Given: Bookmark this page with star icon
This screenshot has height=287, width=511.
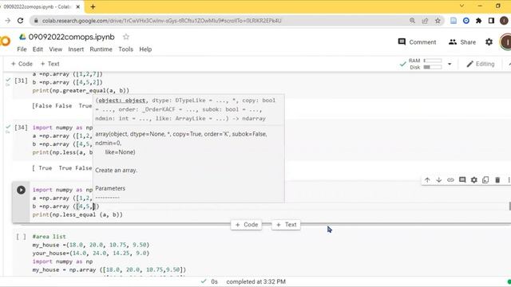Looking at the screenshot, I should (x=438, y=21).
